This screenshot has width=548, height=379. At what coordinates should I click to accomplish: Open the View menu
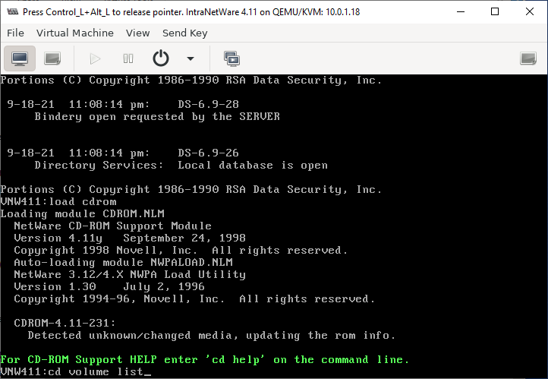coord(137,33)
